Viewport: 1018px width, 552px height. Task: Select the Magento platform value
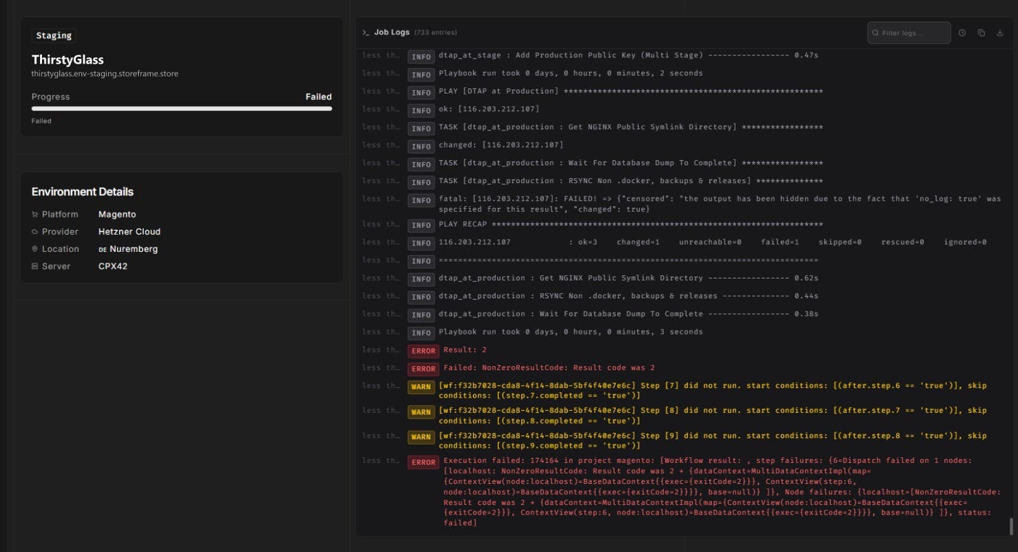point(117,214)
